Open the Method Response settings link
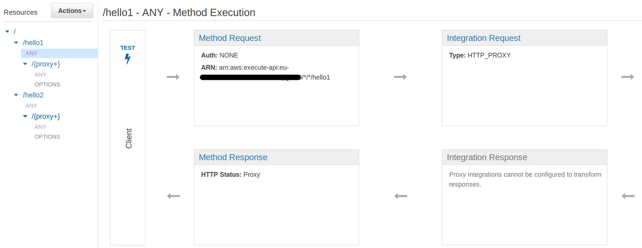Screen dimensions: 642x248 coord(233,157)
